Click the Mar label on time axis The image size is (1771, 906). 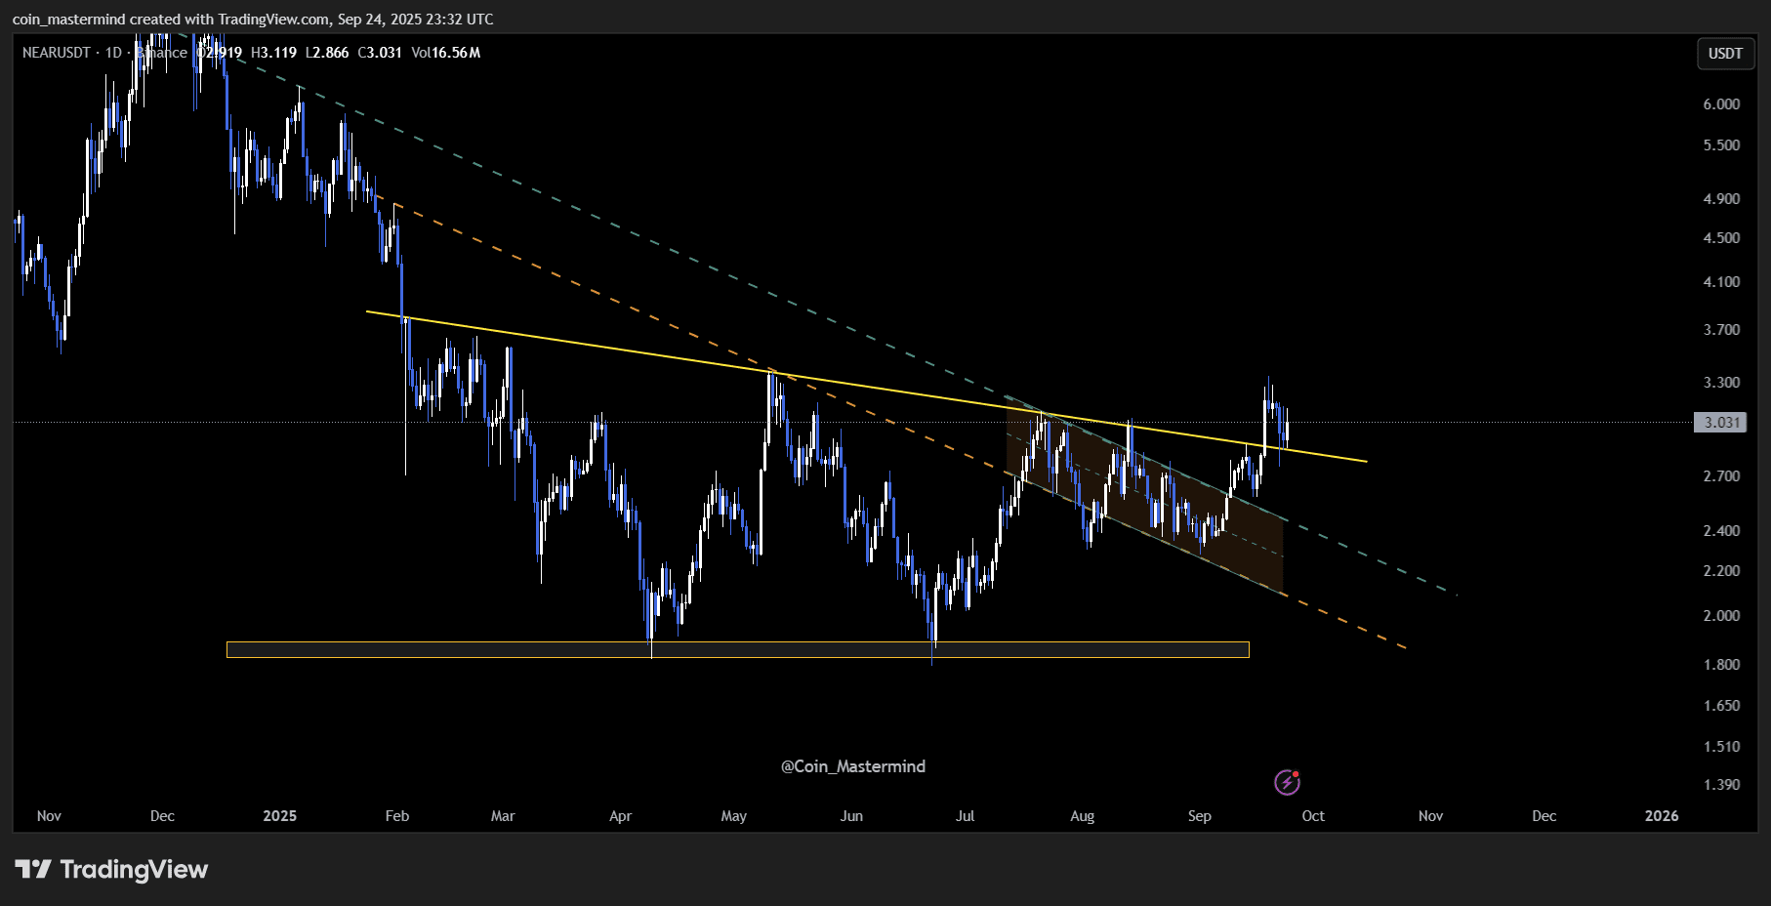(503, 816)
